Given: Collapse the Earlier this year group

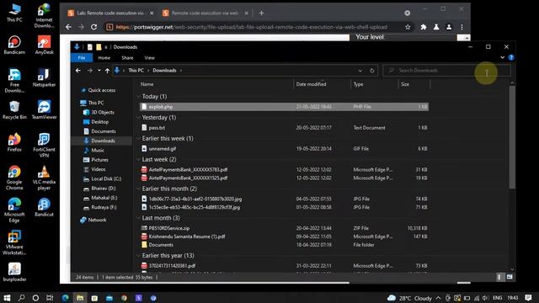Looking at the screenshot, I should point(138,256).
